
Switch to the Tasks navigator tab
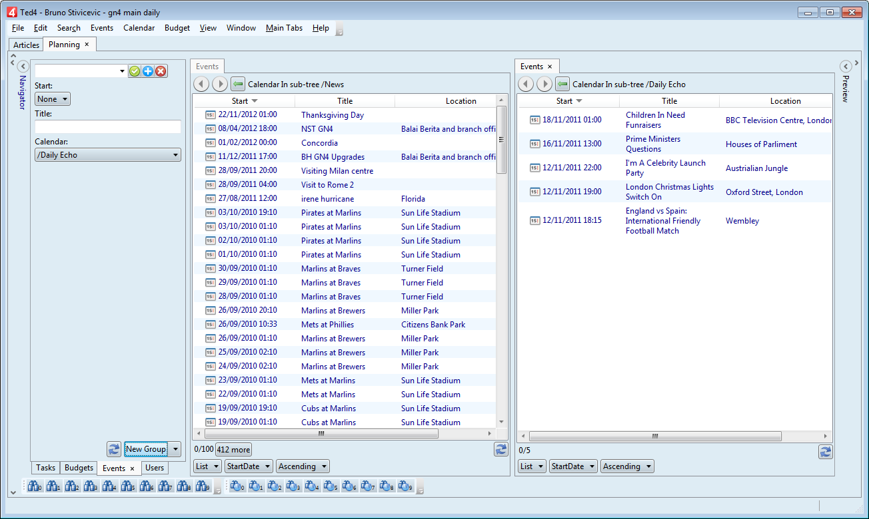click(45, 468)
